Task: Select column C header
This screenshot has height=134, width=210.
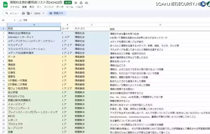Action: [92, 25]
